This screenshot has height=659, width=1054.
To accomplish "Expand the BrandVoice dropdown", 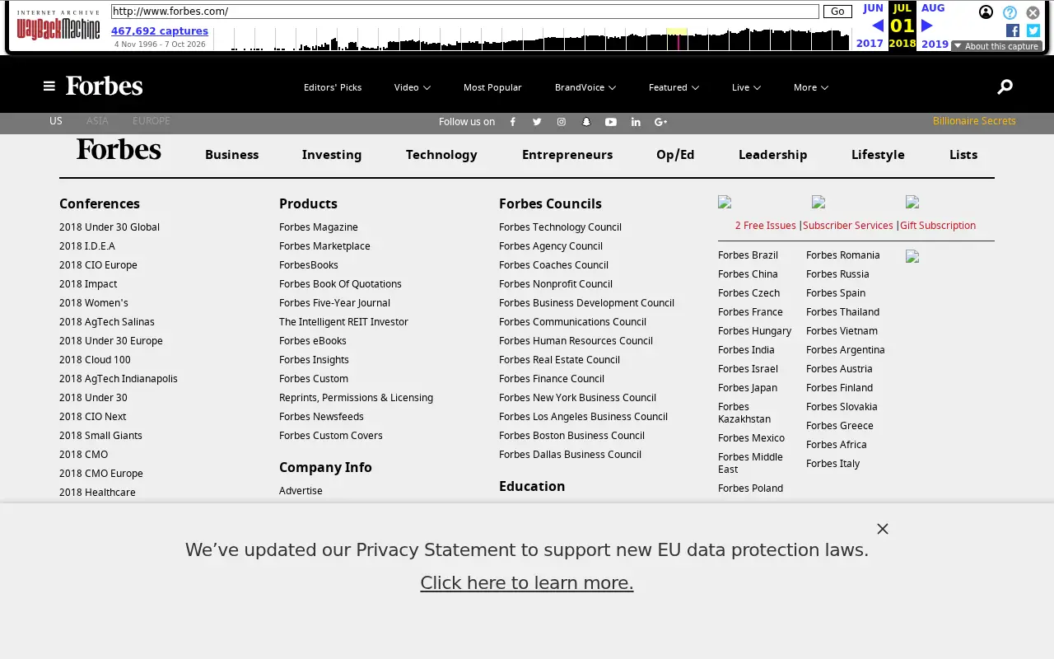I will point(585,87).
